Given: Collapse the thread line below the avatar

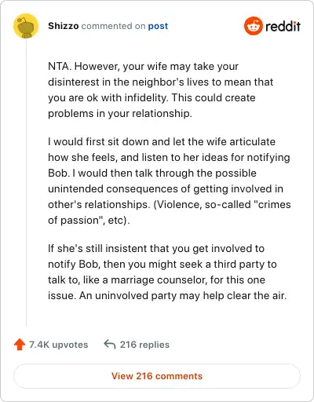Looking at the screenshot, I should (26, 182).
